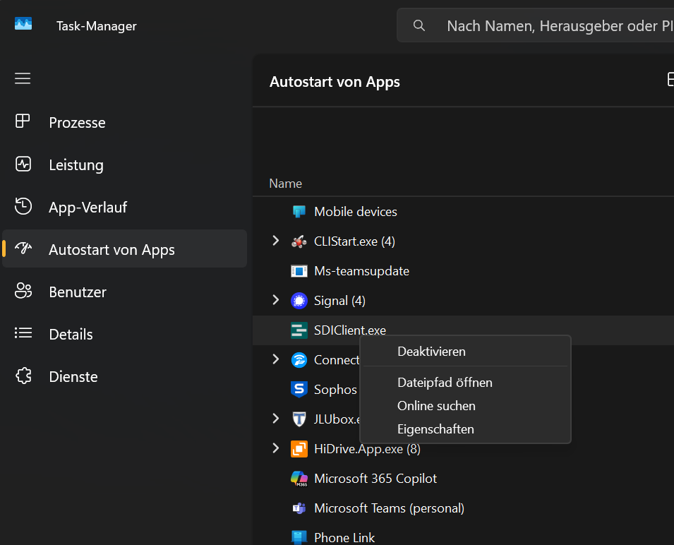Click the Benutzer users icon

(23, 292)
